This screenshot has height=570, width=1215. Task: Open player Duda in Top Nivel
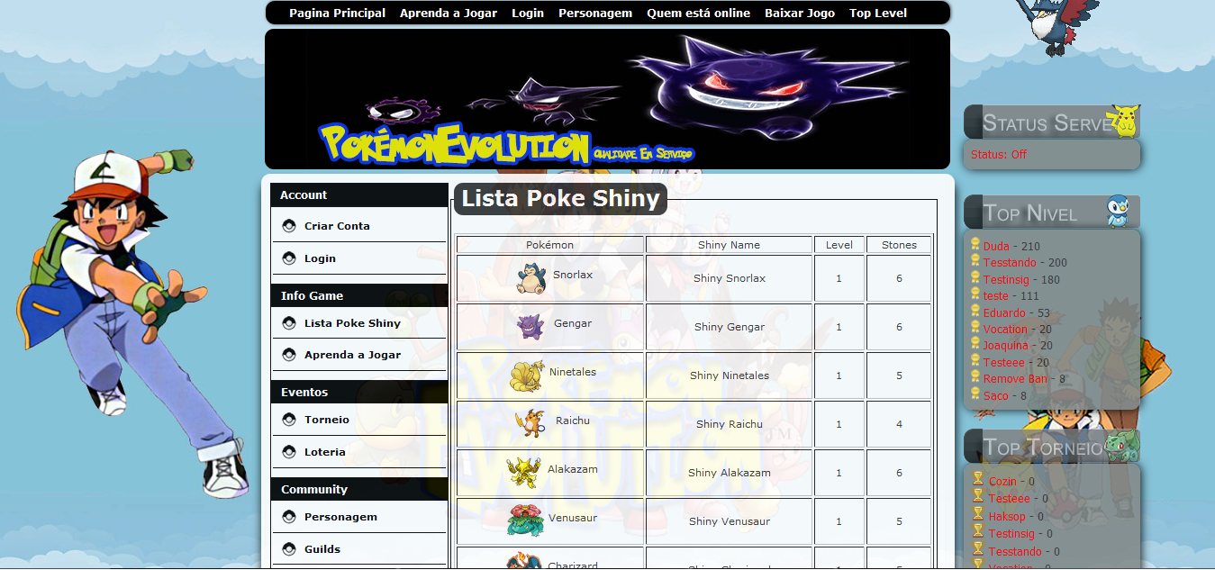[996, 247]
